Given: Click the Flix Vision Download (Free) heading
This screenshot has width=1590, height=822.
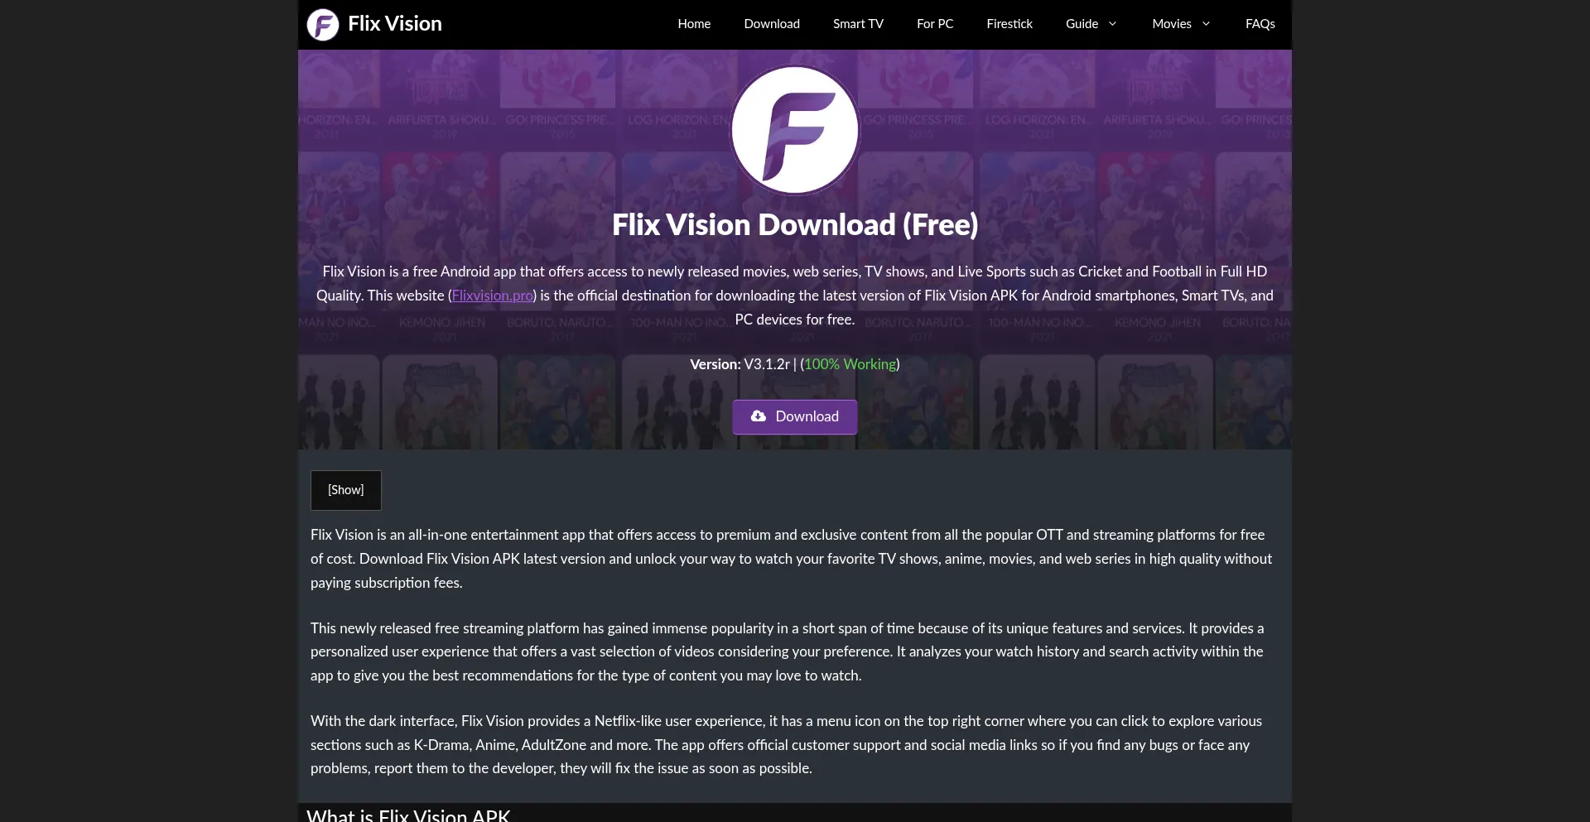Looking at the screenshot, I should click(x=795, y=224).
